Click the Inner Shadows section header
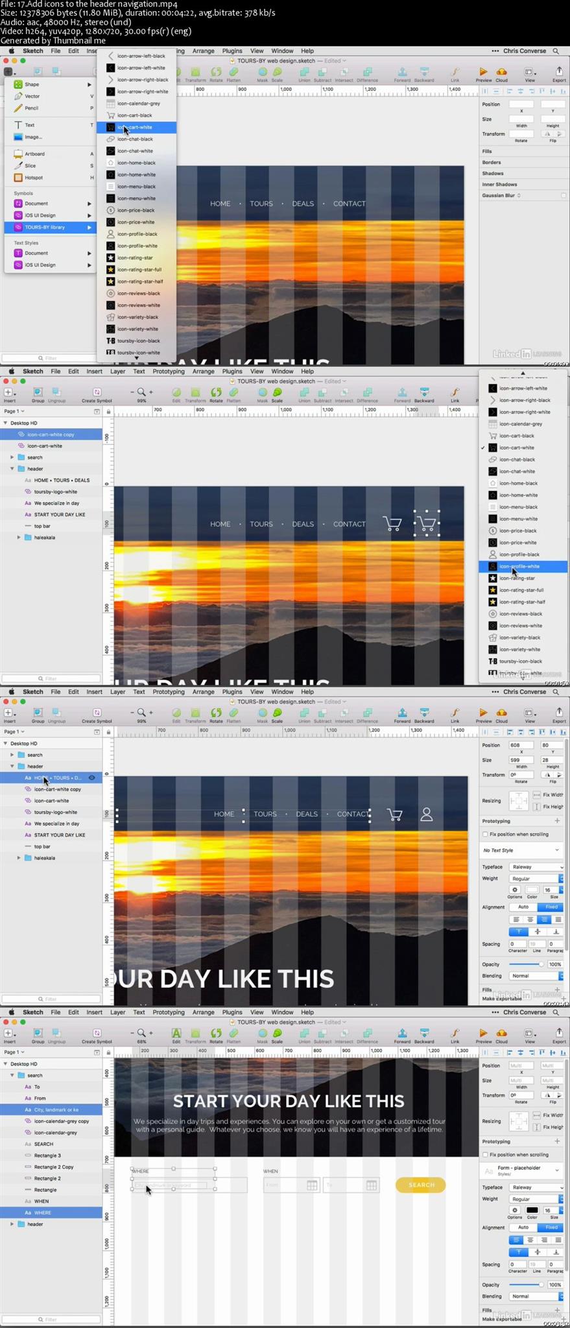 click(x=523, y=184)
